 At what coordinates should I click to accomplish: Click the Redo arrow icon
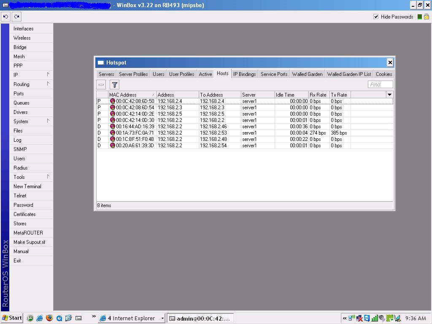[x=16, y=16]
